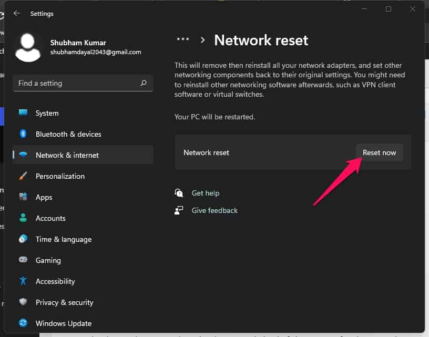Open the Get help link
Image resolution: width=429 pixels, height=337 pixels.
[x=206, y=193]
